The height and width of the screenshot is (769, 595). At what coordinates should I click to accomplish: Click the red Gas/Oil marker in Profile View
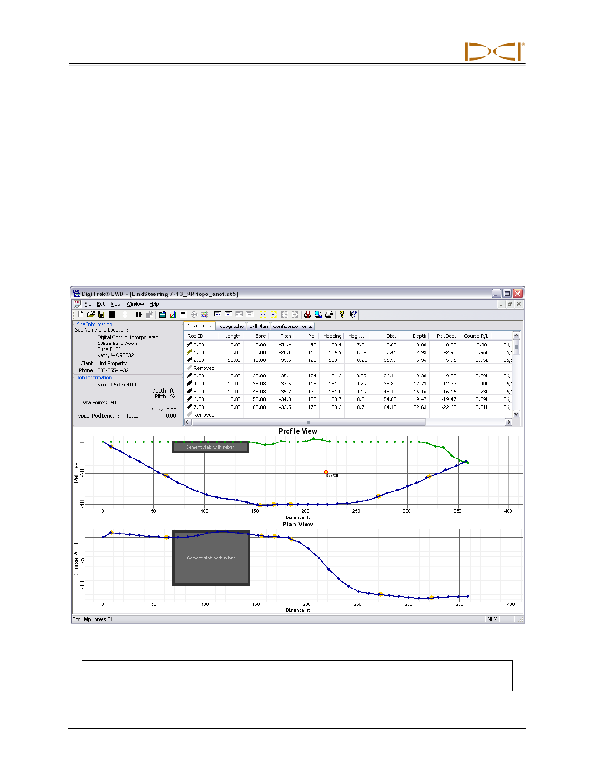326,472
